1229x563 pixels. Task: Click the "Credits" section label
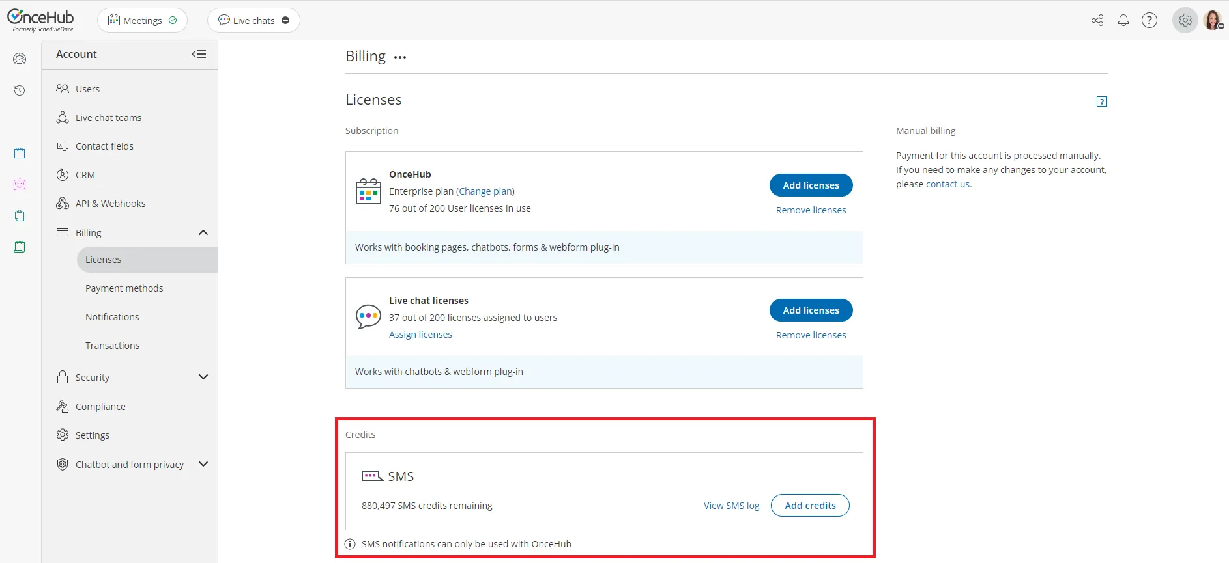360,435
